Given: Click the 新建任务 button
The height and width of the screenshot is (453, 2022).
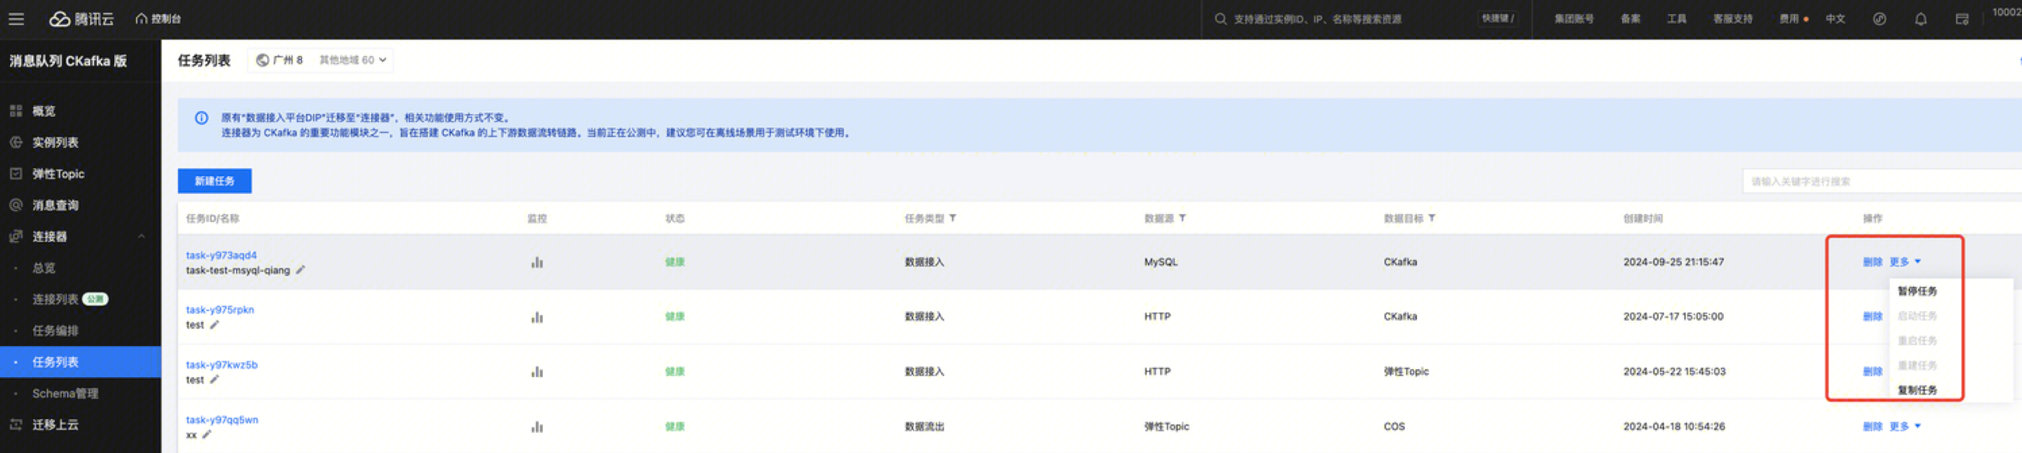Looking at the screenshot, I should (214, 181).
